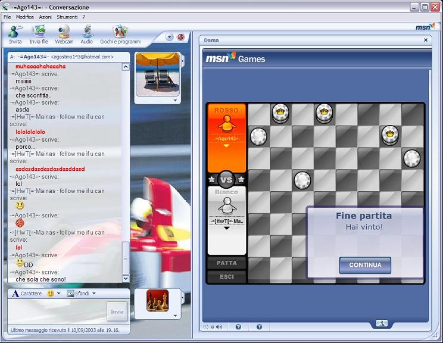The image size is (443, 343).
Task: Close the Dama game panel
Action: click(426, 40)
